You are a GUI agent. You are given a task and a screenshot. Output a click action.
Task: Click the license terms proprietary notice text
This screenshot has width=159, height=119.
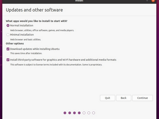56,65
